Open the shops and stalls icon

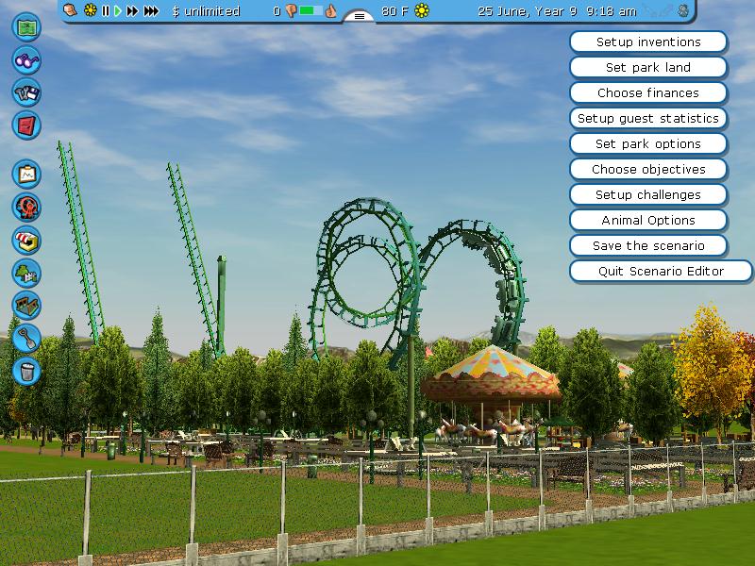pyautogui.click(x=26, y=240)
